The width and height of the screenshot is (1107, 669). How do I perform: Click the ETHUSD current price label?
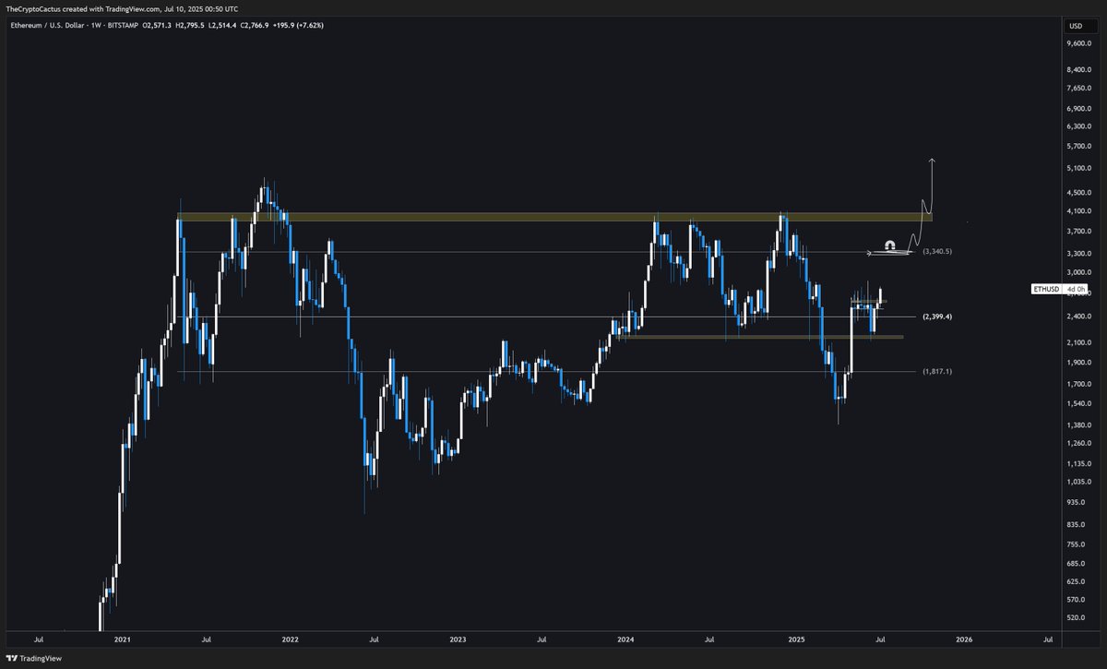[x=1047, y=290]
